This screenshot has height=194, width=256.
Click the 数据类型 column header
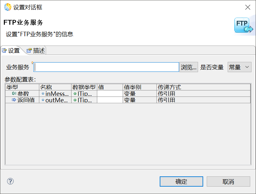(x=84, y=87)
